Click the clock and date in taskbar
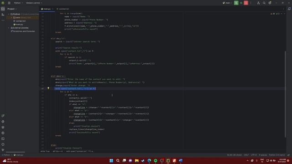Viewport: 292px width, 164px height. coord(282,160)
